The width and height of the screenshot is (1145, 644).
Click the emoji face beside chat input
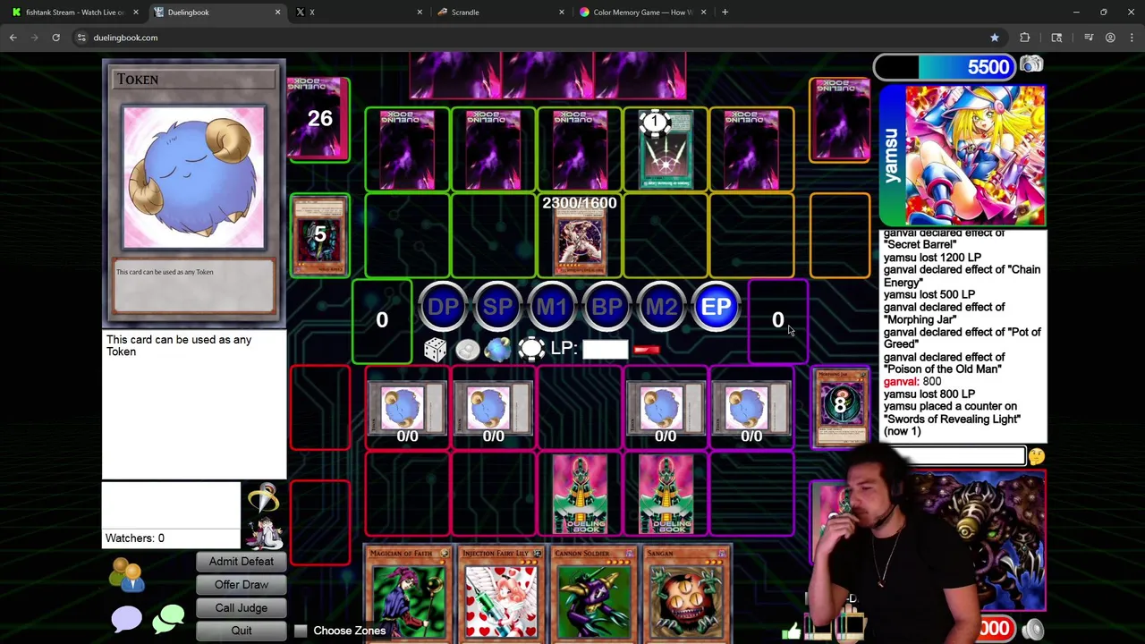(1036, 457)
